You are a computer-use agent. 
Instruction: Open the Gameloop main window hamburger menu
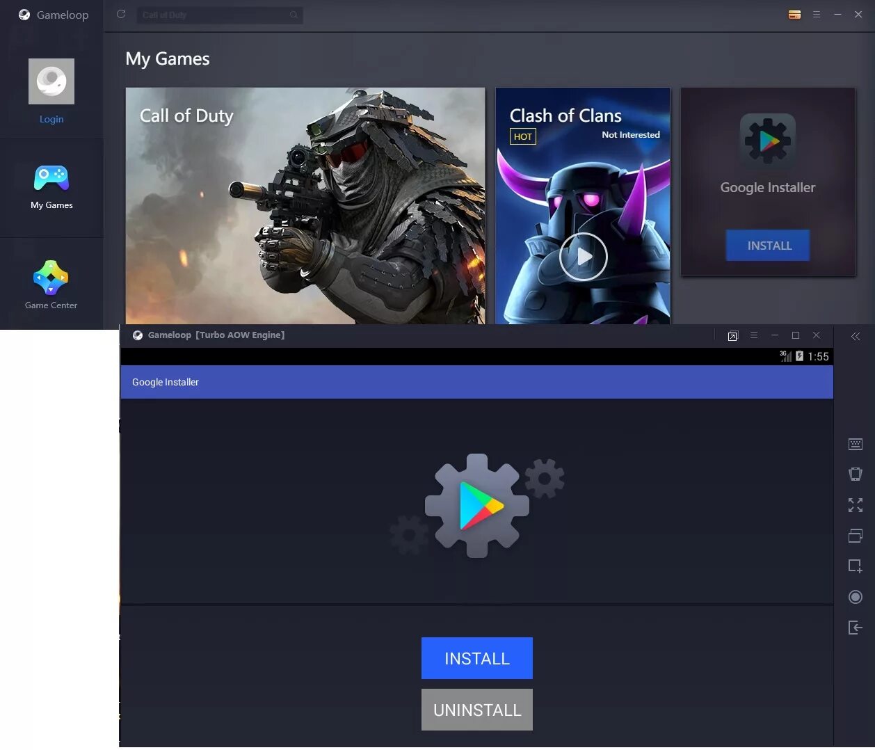pos(817,15)
